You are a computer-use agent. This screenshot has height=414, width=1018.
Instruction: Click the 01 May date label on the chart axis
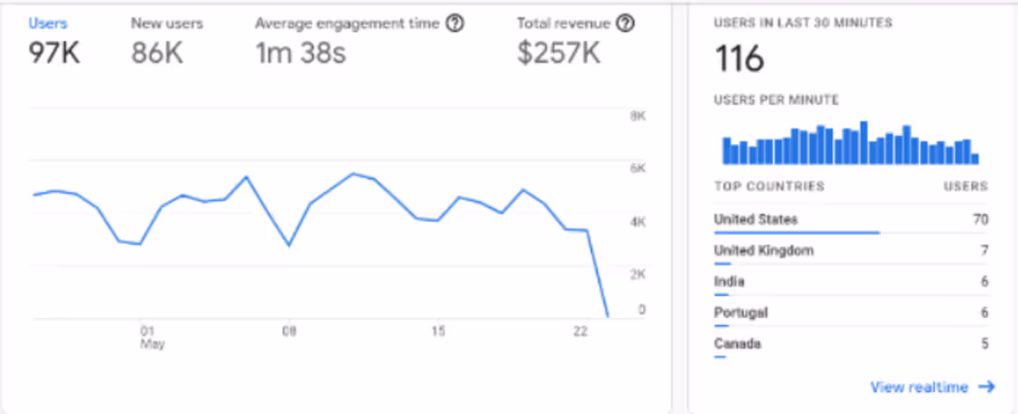146,335
